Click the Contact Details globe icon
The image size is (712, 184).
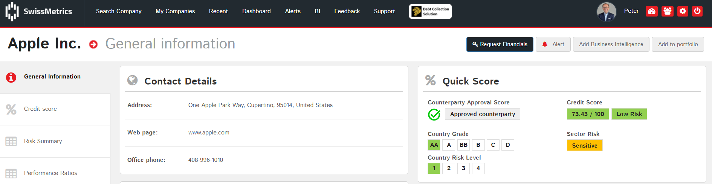[x=132, y=80]
